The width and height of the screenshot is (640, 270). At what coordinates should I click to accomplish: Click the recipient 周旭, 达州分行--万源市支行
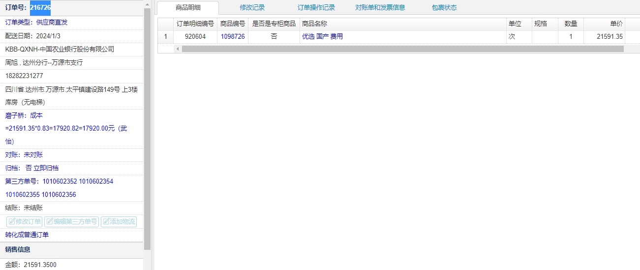tap(44, 62)
